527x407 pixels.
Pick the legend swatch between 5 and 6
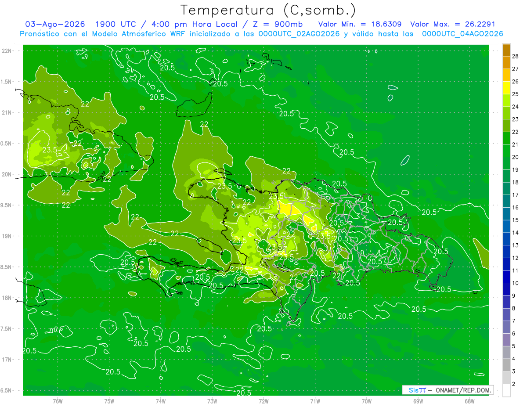click(506, 340)
